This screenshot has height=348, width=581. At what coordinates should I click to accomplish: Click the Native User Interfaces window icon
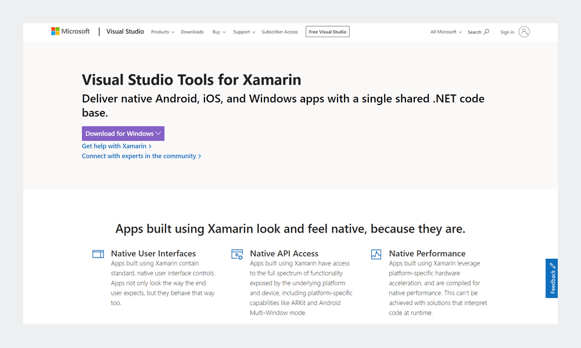pyautogui.click(x=98, y=254)
